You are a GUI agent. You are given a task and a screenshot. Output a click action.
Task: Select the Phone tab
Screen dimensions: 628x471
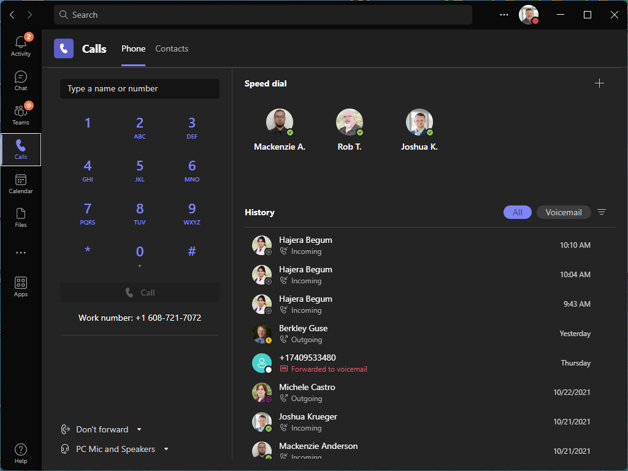point(133,48)
